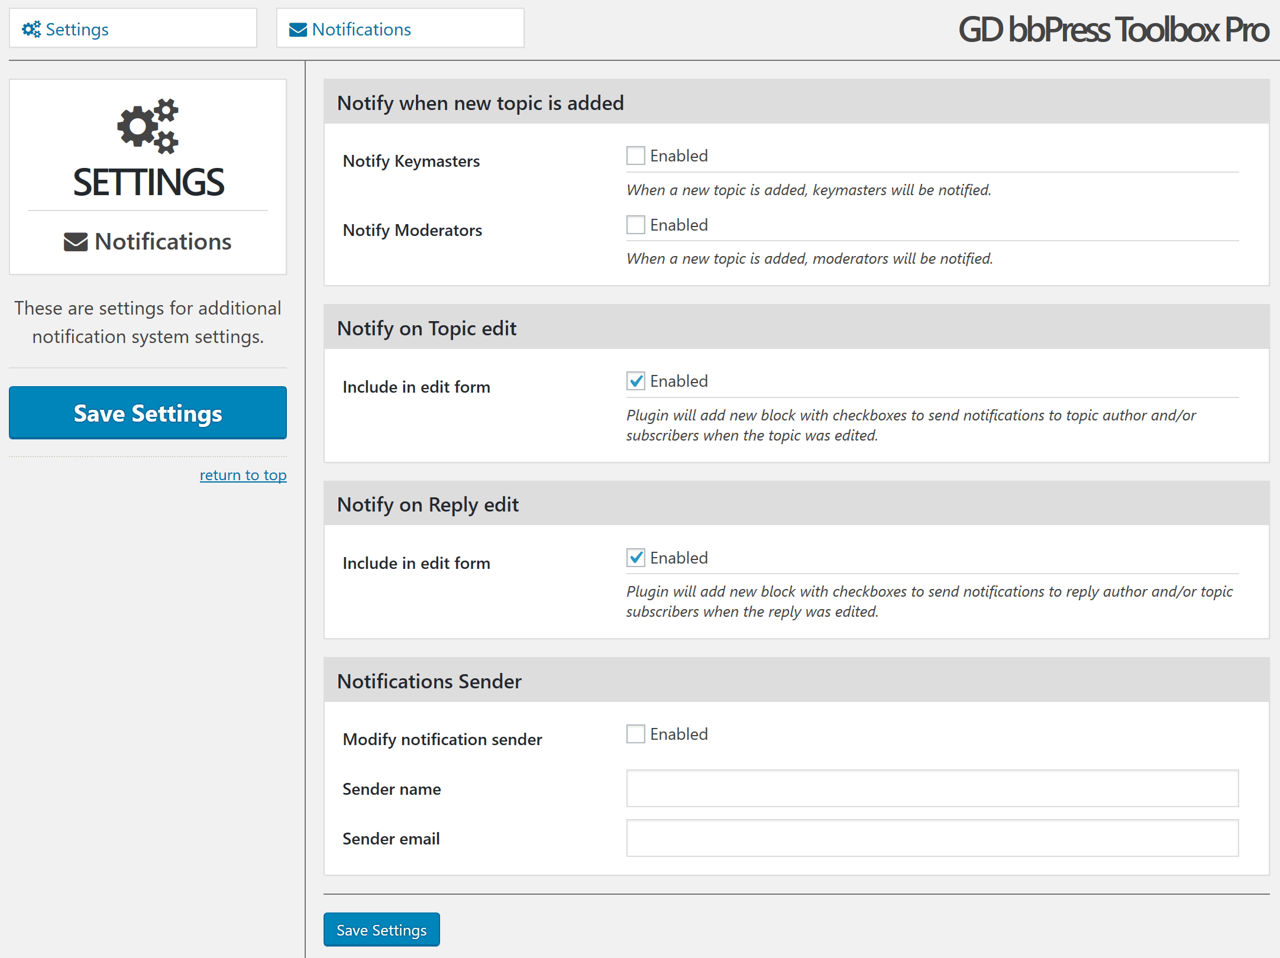Enable Notify Keymasters checkbox
Image resolution: width=1280 pixels, height=958 pixels.
[636, 156]
